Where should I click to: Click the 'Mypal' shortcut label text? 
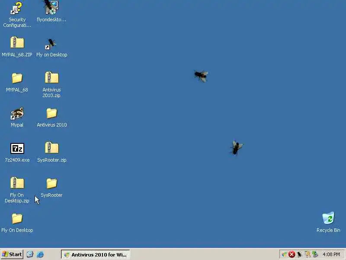coord(17,125)
